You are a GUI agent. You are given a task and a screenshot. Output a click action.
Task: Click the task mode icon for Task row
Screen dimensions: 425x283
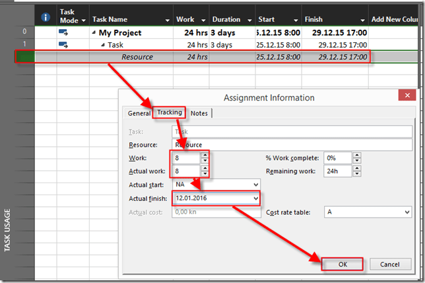tap(64, 44)
